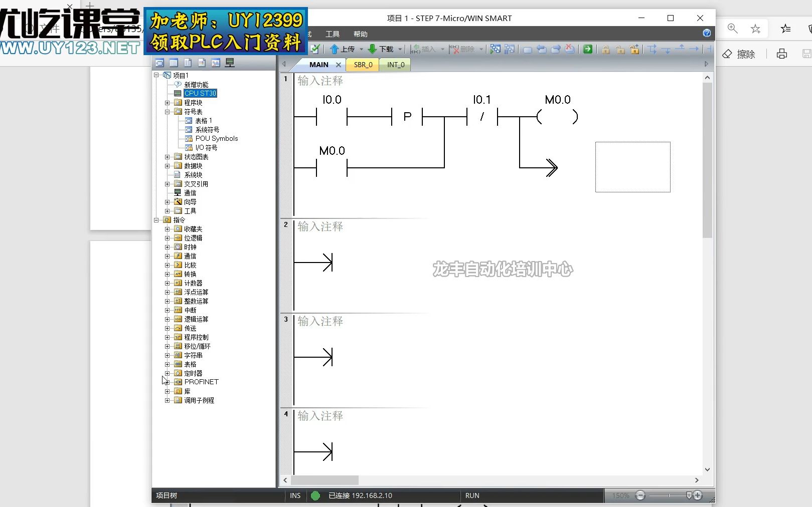
Task: Expand the 状态图表 tree node
Action: click(168, 157)
